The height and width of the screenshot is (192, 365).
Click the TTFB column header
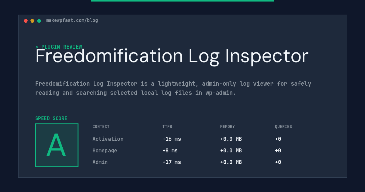pyautogui.click(x=167, y=126)
